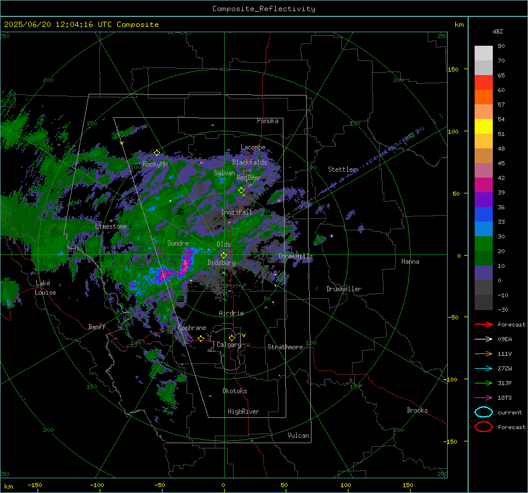Click the white 09EA arrow in legend

(483, 339)
